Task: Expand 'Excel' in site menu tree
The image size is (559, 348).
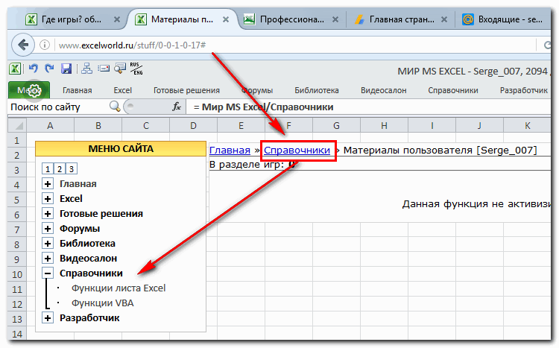Action: coord(48,199)
